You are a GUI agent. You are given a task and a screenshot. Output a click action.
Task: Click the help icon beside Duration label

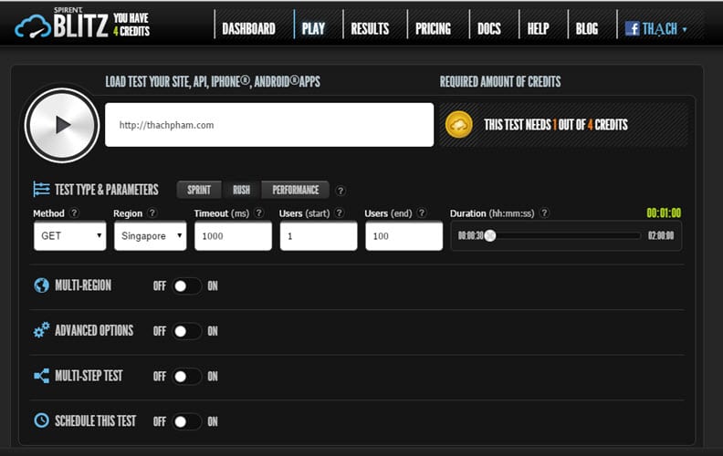click(544, 213)
